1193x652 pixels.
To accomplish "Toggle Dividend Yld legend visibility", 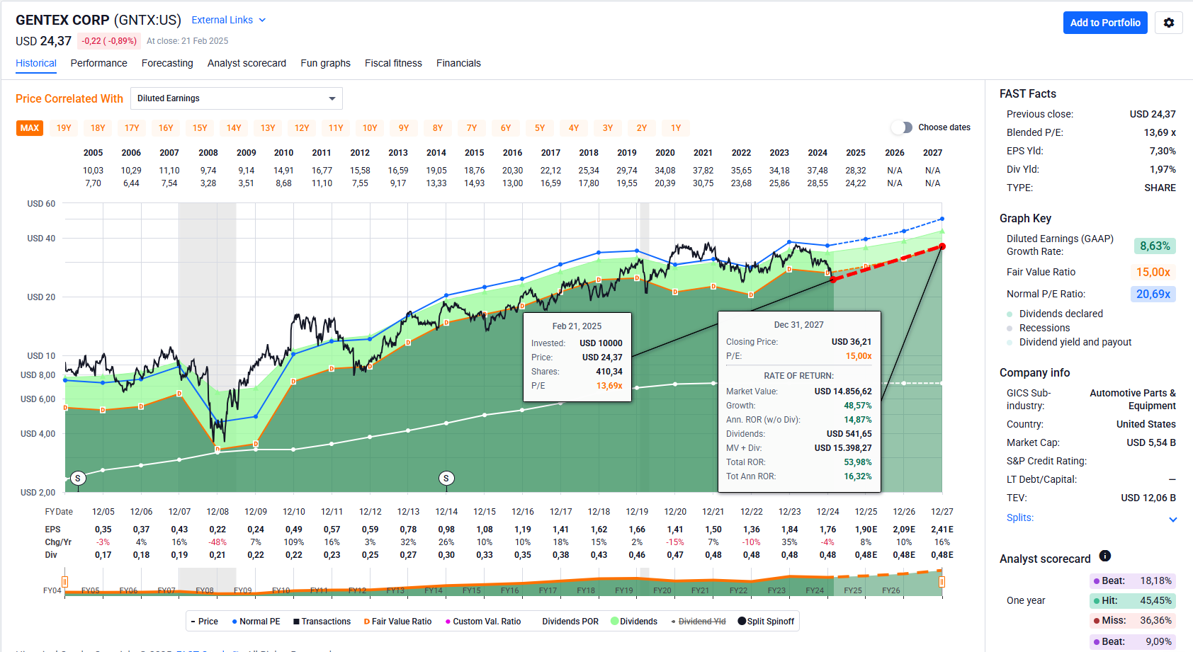I will (698, 622).
